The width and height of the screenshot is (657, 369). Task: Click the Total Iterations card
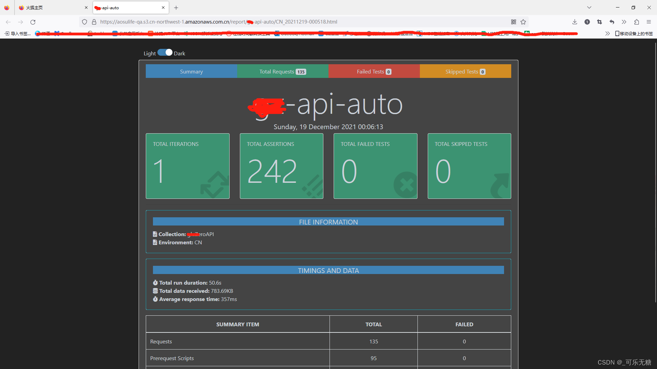tap(188, 166)
